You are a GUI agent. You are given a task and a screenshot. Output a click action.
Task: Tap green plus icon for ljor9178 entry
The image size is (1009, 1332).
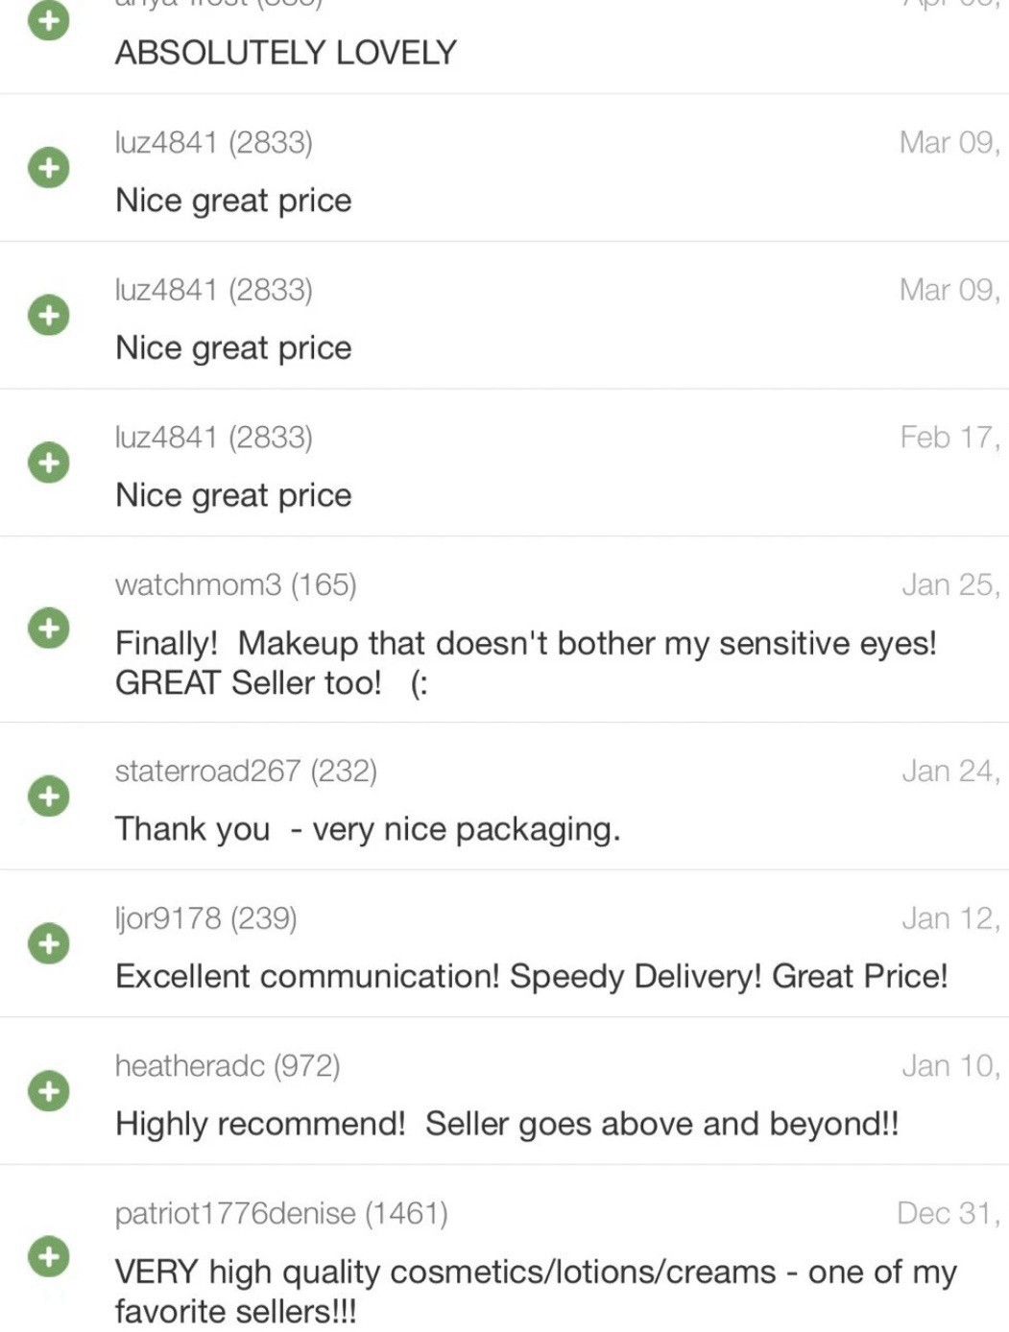[48, 943]
